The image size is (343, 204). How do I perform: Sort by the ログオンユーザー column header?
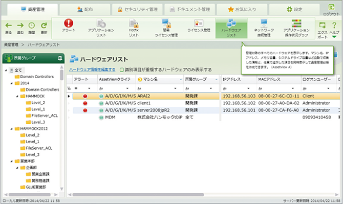tap(318, 79)
